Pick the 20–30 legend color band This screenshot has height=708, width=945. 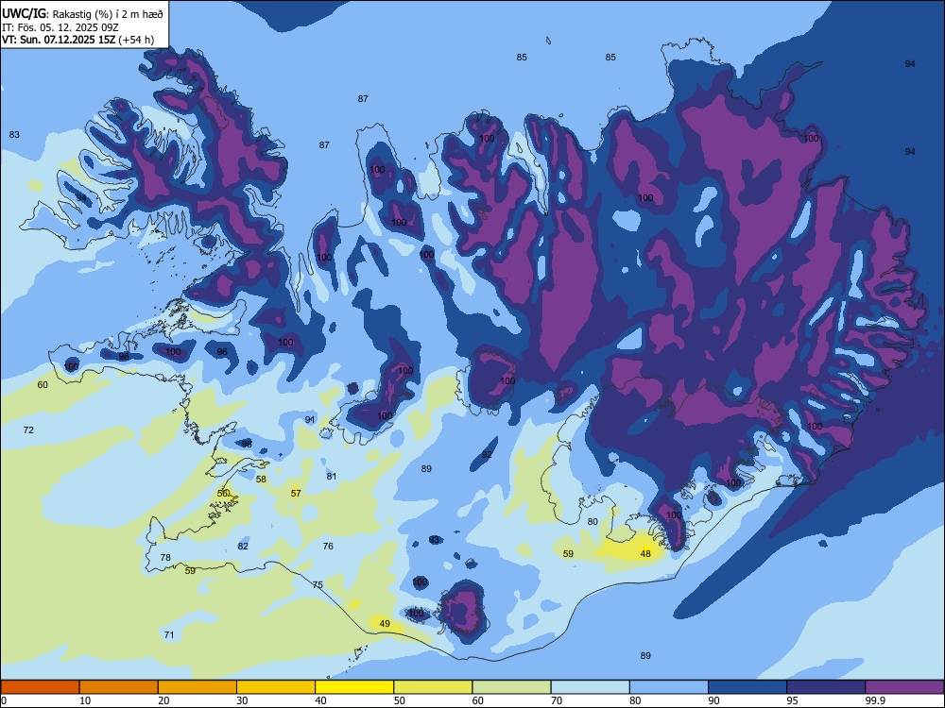(198, 687)
